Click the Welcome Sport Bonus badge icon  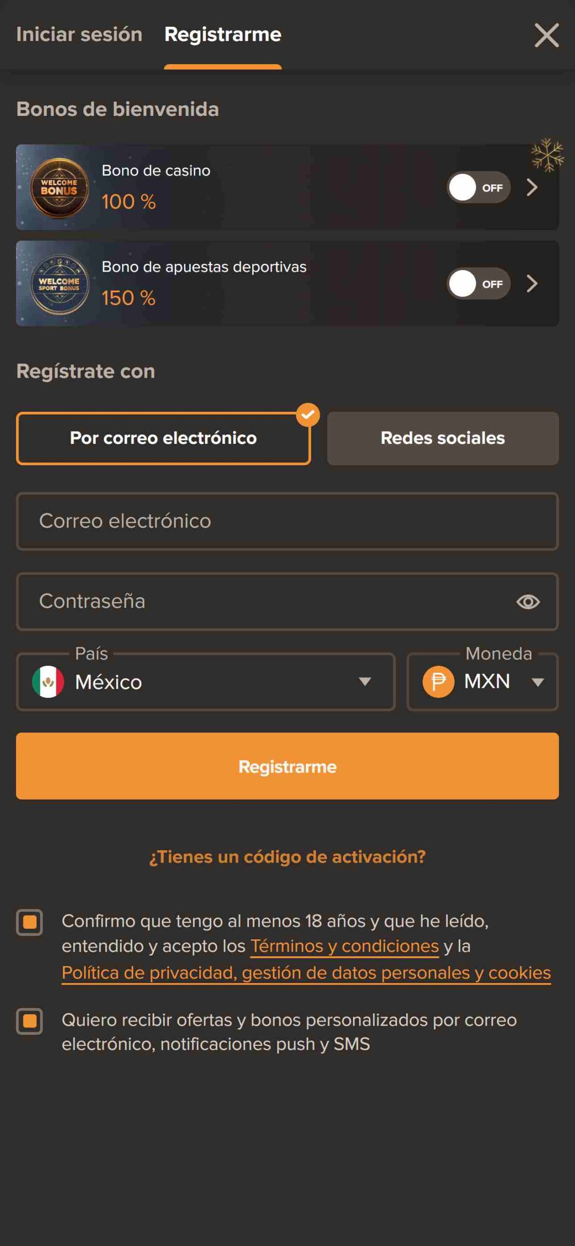click(x=59, y=284)
